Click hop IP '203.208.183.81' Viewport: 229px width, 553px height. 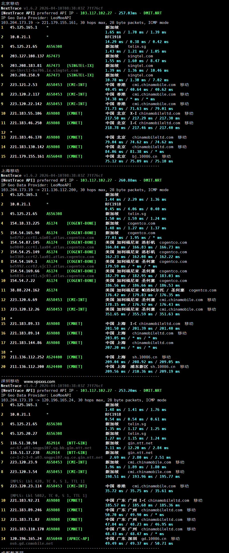[x=26, y=66]
